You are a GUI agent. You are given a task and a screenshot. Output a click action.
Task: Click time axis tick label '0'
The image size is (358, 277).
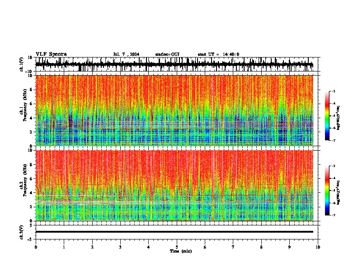[x=36, y=247]
